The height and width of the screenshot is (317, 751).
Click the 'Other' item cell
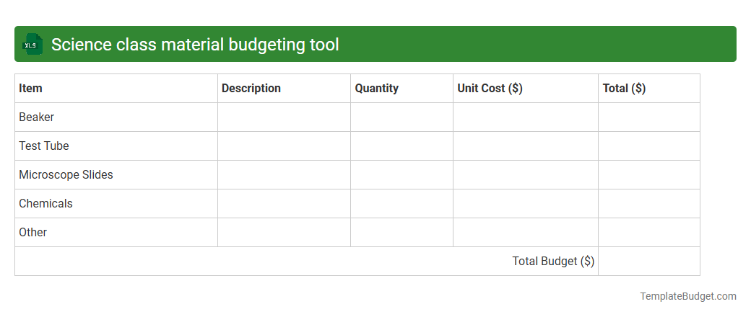(x=116, y=233)
